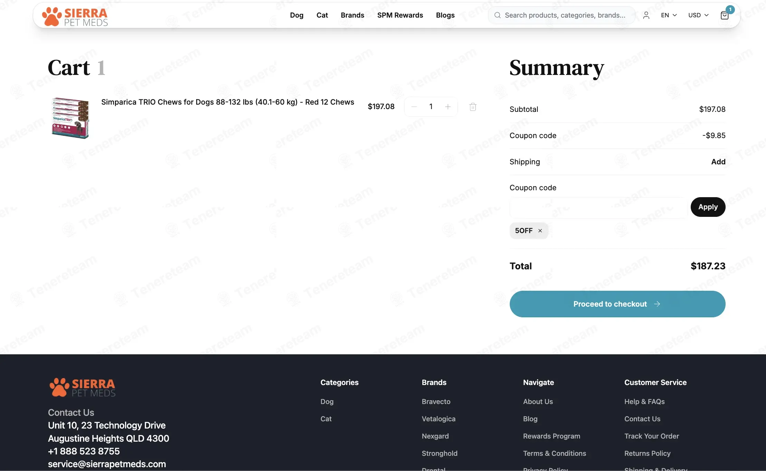Open the Returns Policy link
The width and height of the screenshot is (766, 471).
[648, 453]
